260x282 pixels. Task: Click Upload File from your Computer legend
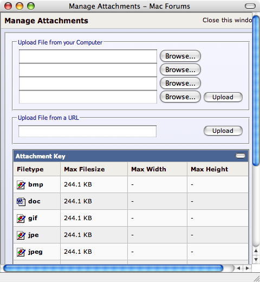[60, 42]
